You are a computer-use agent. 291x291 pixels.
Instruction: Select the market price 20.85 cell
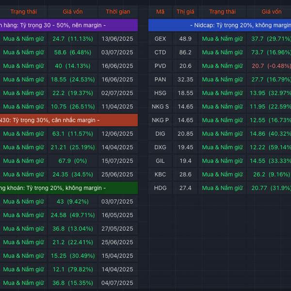point(185,134)
